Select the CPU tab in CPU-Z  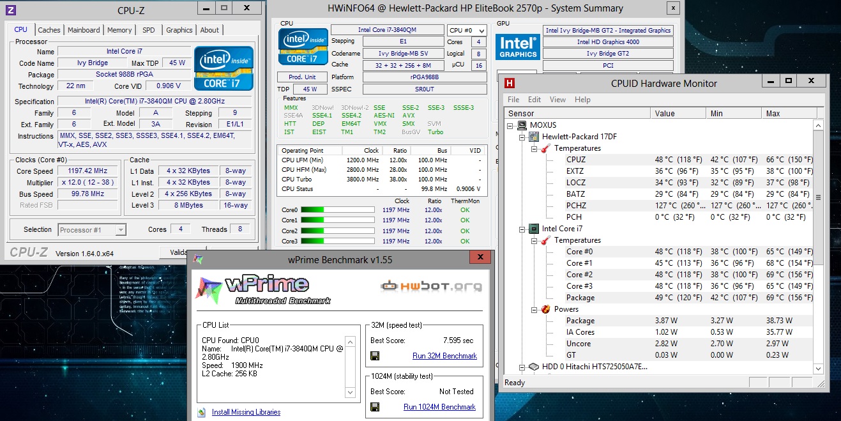[21, 29]
